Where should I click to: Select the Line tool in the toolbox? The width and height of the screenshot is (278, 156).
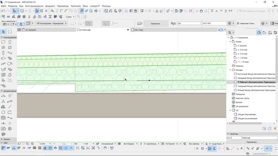click(x=10, y=107)
